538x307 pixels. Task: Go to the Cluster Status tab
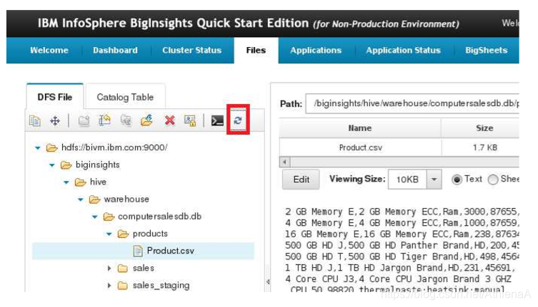(191, 51)
